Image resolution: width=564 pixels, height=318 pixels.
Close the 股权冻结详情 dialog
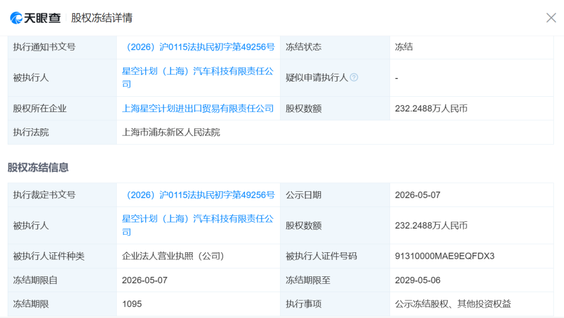(x=551, y=18)
